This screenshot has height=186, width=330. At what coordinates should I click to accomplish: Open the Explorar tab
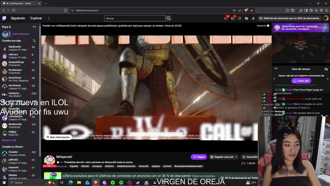click(36, 18)
